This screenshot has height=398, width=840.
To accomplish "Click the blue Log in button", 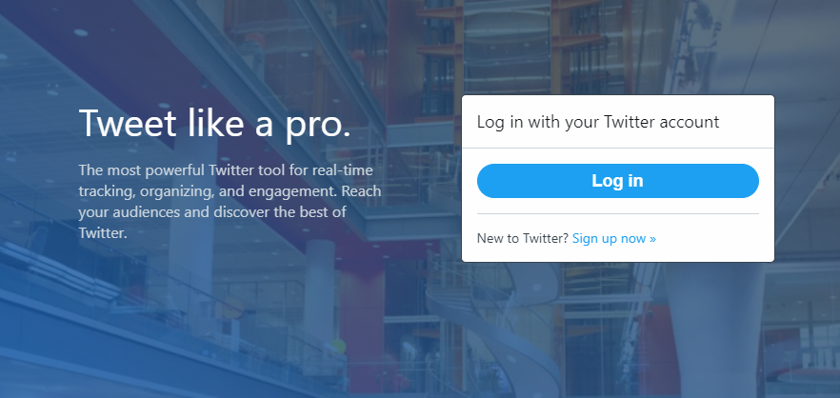I will [618, 181].
